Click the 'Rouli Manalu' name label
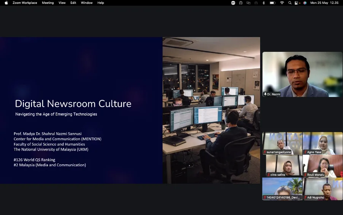 (316, 175)
